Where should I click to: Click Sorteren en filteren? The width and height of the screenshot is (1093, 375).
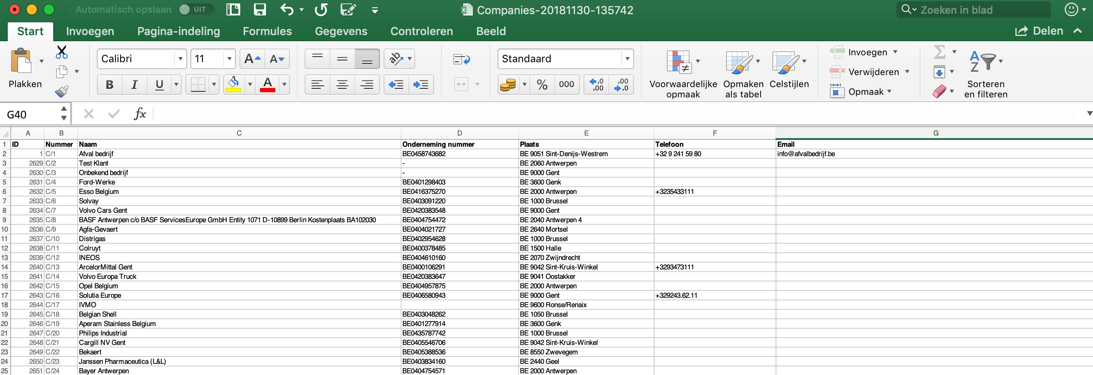pos(986,74)
